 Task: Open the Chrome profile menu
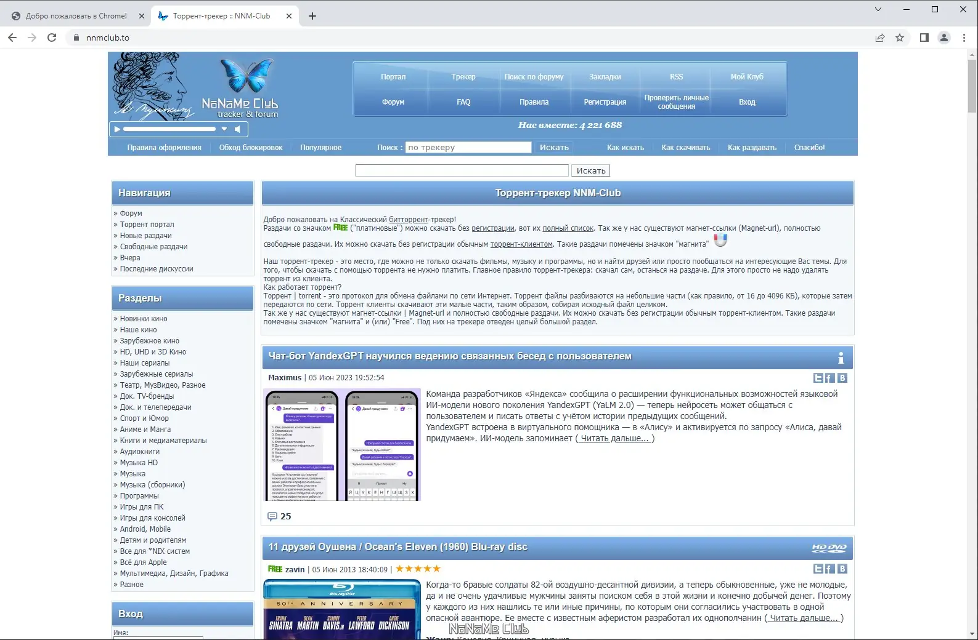(944, 38)
